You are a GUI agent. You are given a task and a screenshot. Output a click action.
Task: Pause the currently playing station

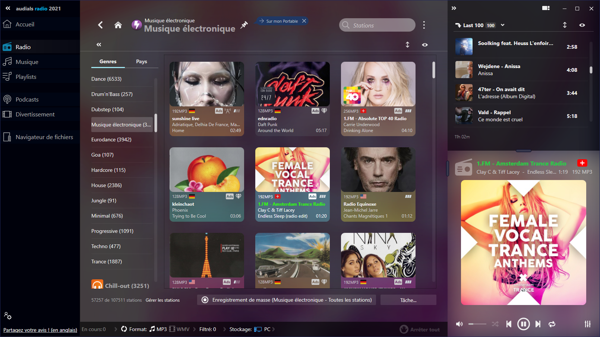coord(524,324)
